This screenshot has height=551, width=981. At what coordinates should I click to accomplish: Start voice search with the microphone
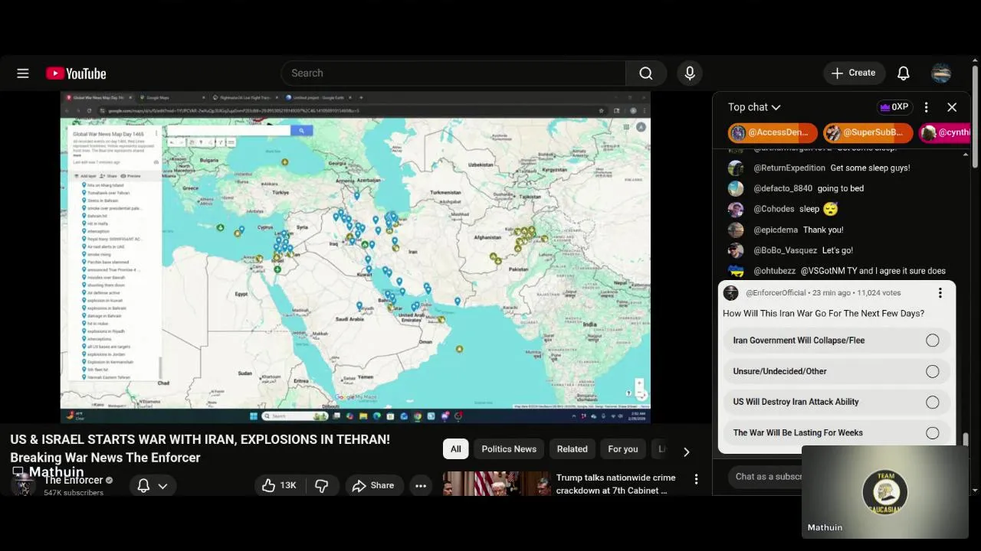click(x=690, y=73)
